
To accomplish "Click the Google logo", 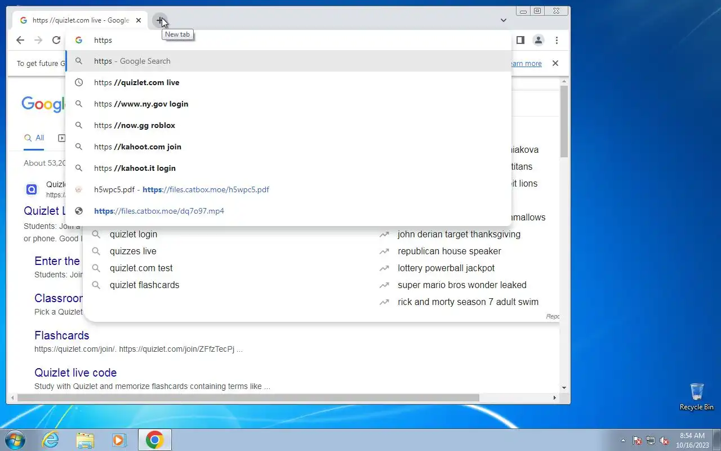I will tap(44, 104).
